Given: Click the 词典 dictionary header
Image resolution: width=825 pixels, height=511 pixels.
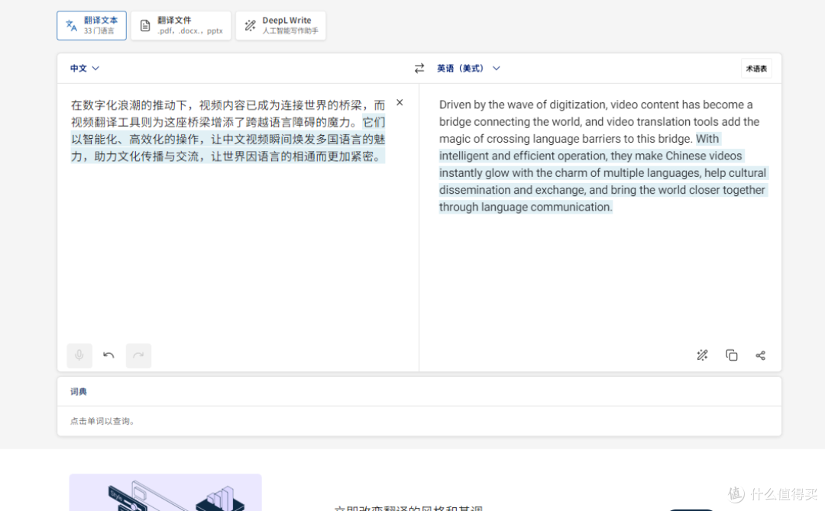Looking at the screenshot, I should point(79,391).
